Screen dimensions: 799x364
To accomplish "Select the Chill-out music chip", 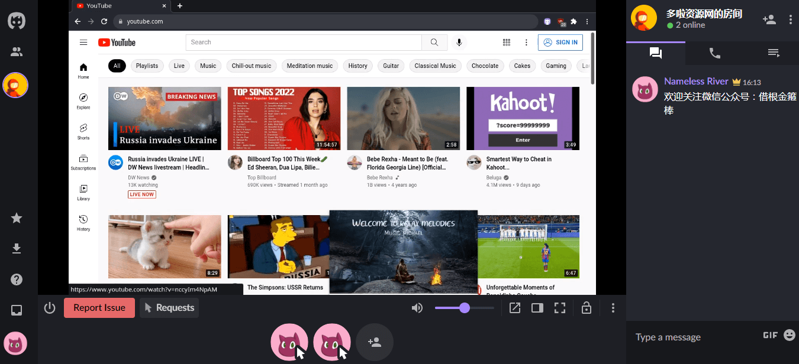I will (x=252, y=66).
